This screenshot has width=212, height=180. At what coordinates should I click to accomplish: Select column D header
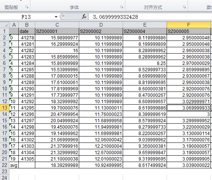101,25
